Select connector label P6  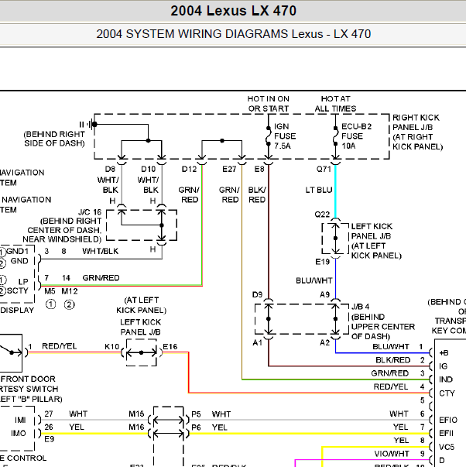click(x=196, y=428)
